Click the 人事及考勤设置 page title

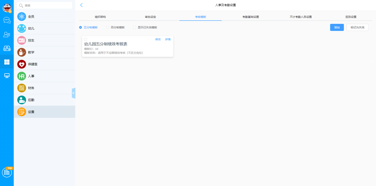tap(225, 5)
